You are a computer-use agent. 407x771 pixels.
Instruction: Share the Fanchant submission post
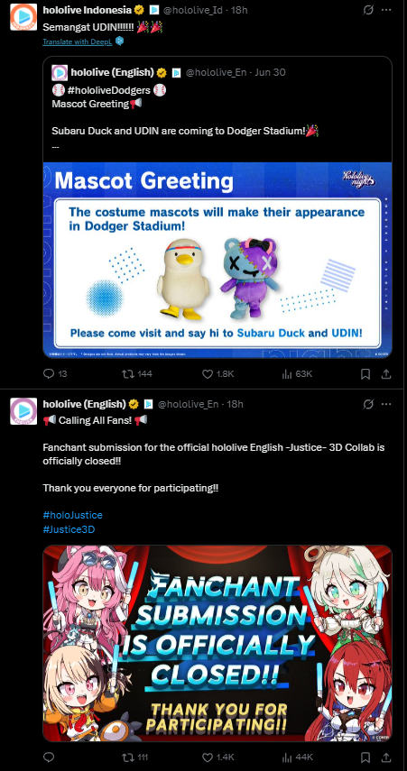(387, 757)
